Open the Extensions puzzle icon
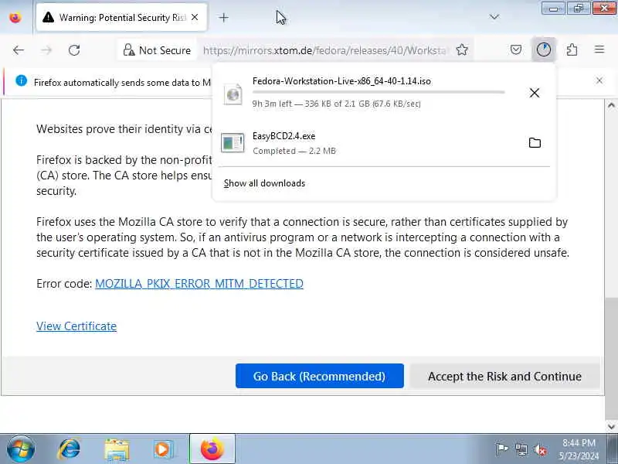 [572, 49]
